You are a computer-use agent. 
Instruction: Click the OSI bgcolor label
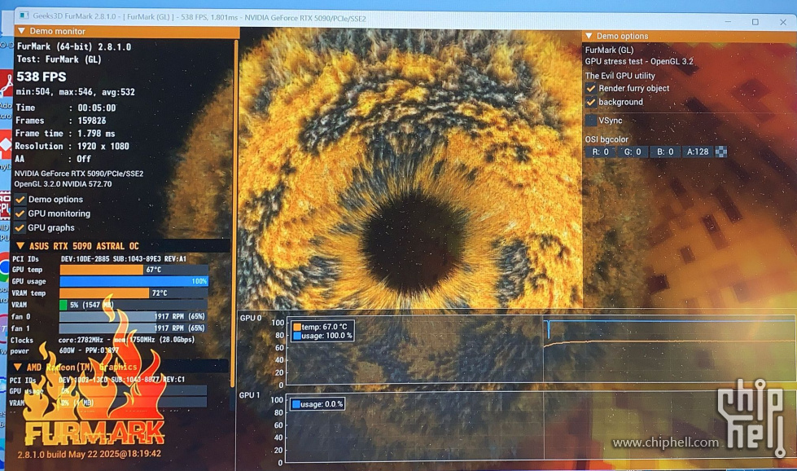[607, 139]
